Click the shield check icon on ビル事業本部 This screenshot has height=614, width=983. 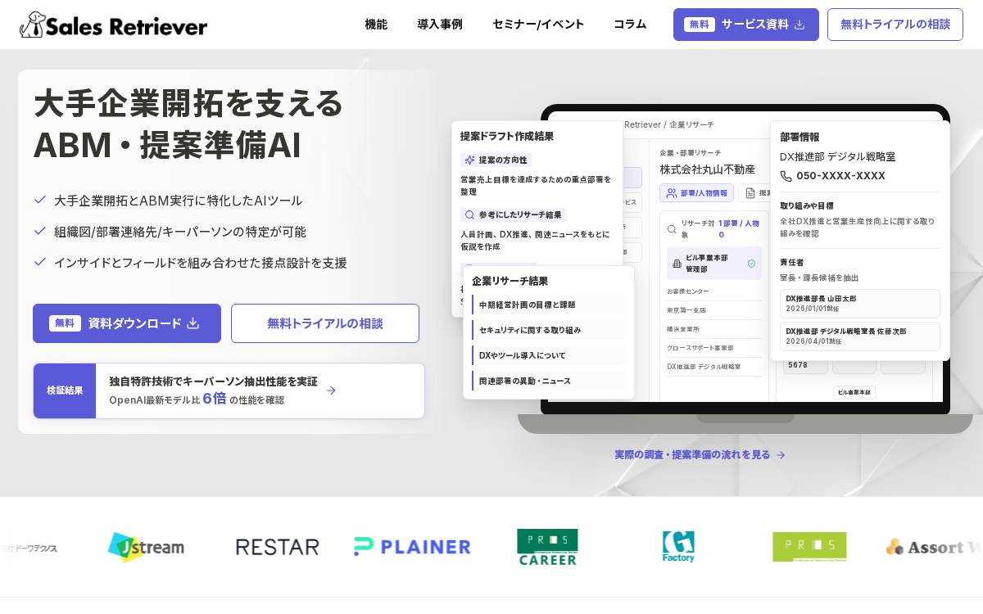[x=751, y=264]
